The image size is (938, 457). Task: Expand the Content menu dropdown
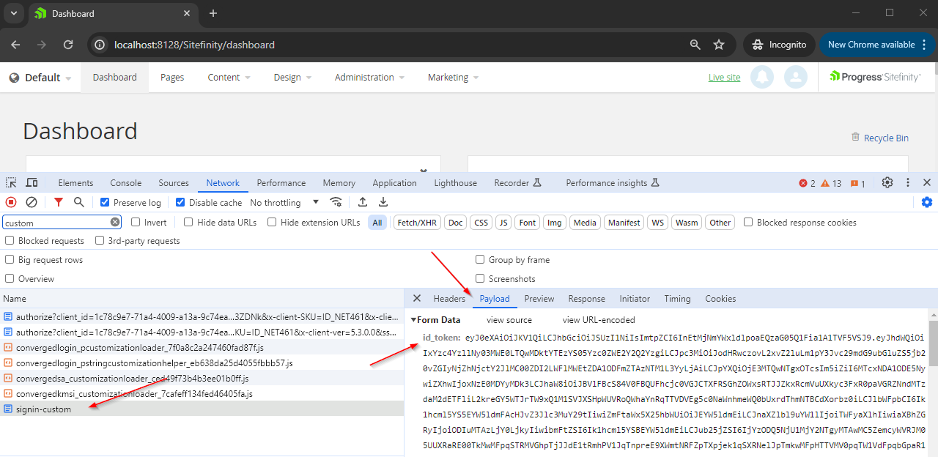coord(229,77)
